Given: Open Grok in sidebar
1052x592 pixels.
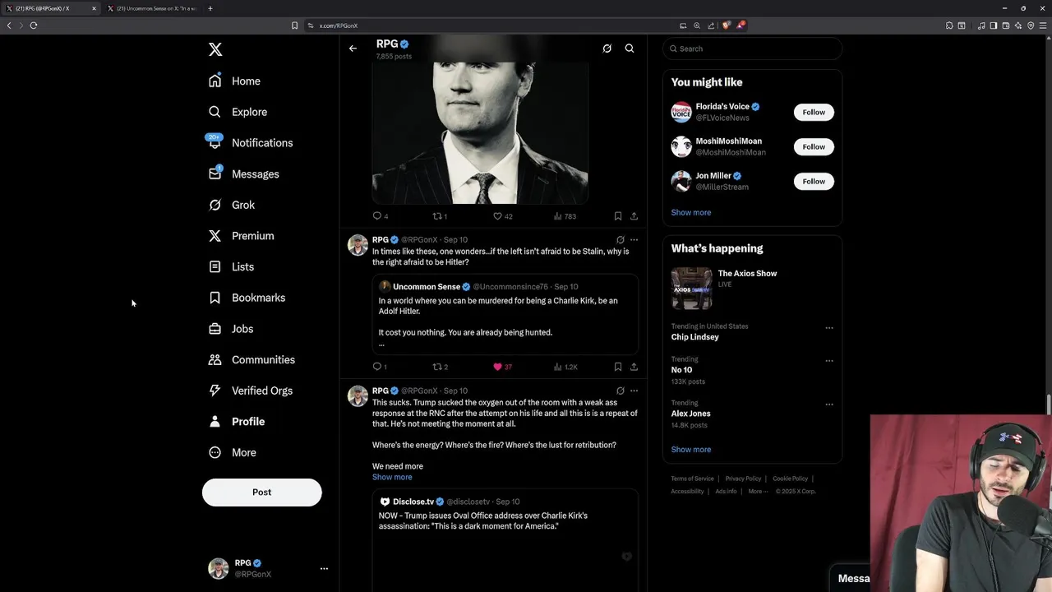Looking at the screenshot, I should tap(232, 205).
